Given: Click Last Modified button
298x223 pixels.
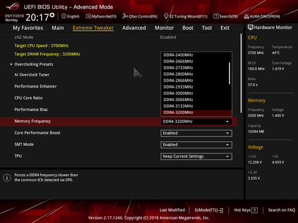Looking at the screenshot, I should pyautogui.click(x=172, y=210).
